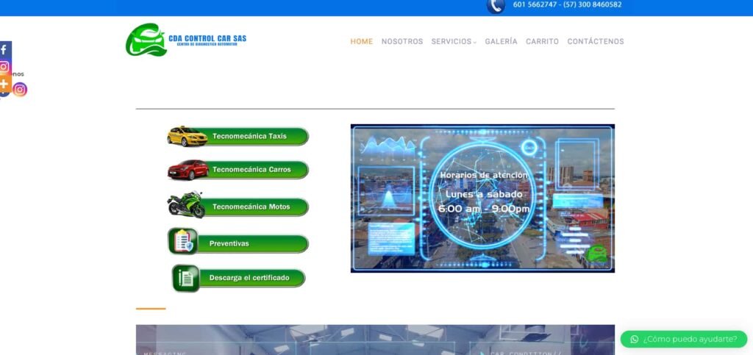The image size is (753, 355).
Task: Open the GALERÍA page
Action: [501, 42]
